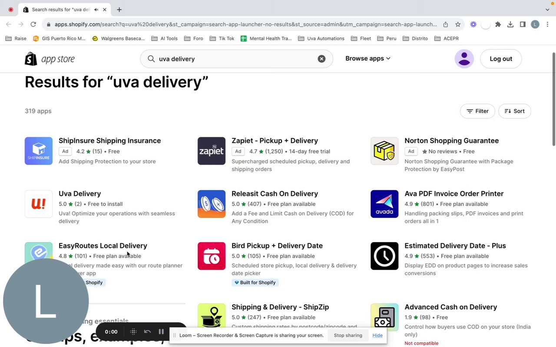Reload the page in Chrome
The image size is (556, 347).
[33, 24]
